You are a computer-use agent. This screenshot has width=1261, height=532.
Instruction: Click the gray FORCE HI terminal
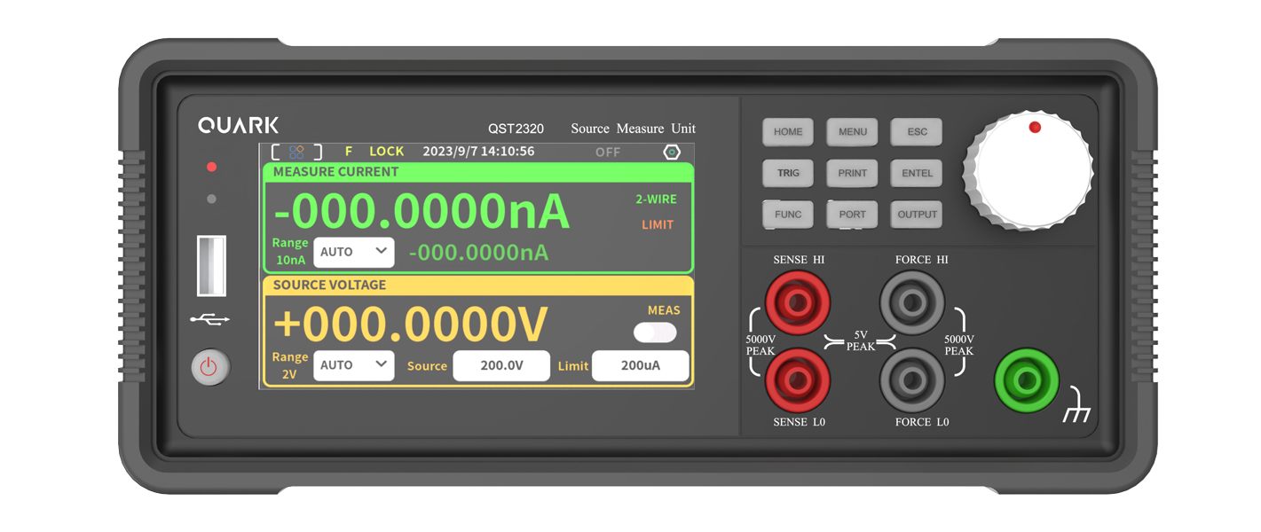pos(911,302)
